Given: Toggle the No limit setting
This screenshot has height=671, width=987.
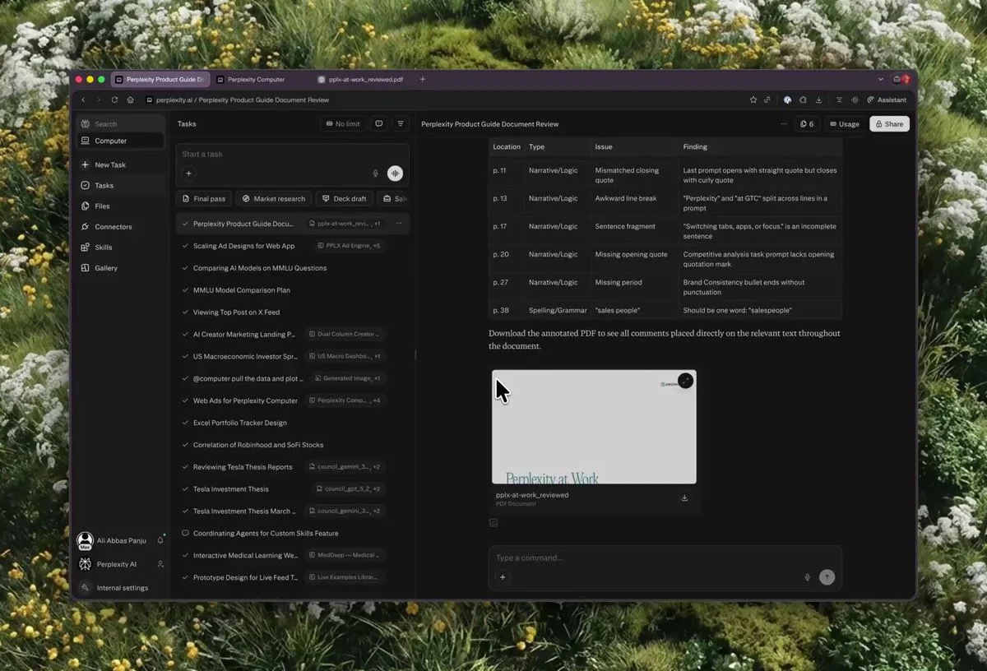Looking at the screenshot, I should (x=342, y=124).
